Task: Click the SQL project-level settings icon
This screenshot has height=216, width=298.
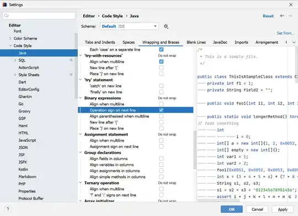Action: (71, 60)
